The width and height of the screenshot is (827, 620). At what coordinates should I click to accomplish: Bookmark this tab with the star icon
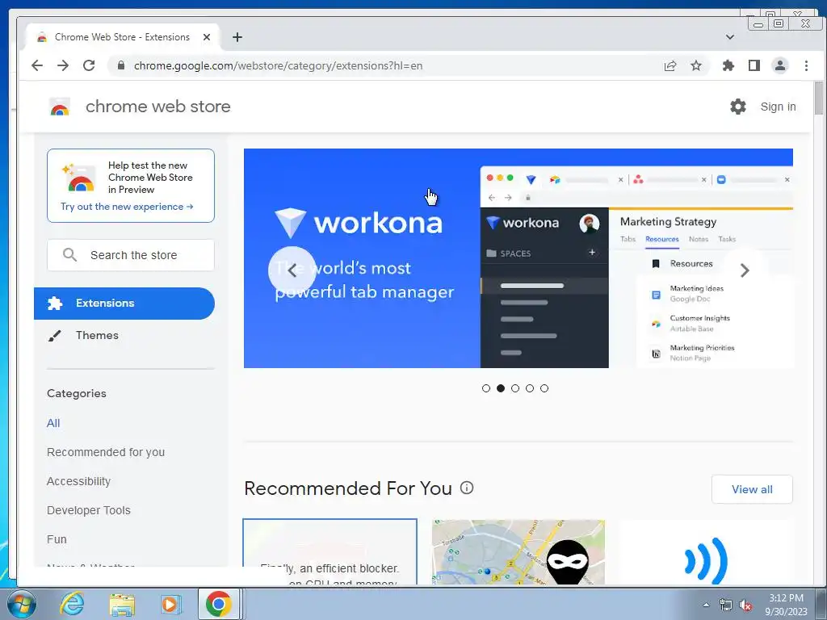pyautogui.click(x=696, y=65)
